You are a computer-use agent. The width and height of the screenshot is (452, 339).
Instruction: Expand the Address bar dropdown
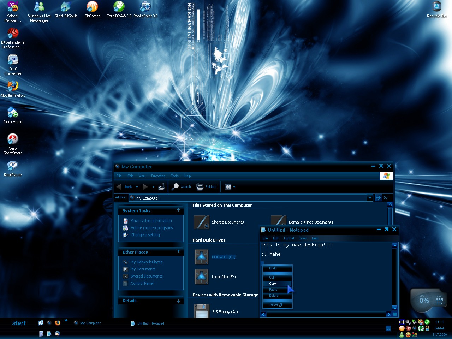click(370, 198)
